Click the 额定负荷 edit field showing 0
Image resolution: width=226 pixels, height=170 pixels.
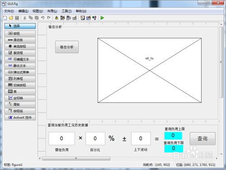[x=61, y=138]
